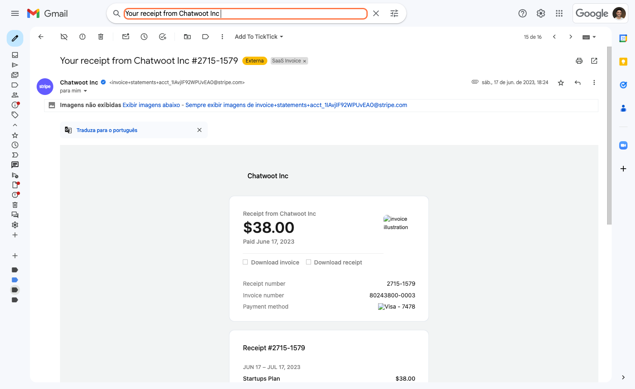Open Google account profile picture
Screen dimensions: 635x389
619,13
